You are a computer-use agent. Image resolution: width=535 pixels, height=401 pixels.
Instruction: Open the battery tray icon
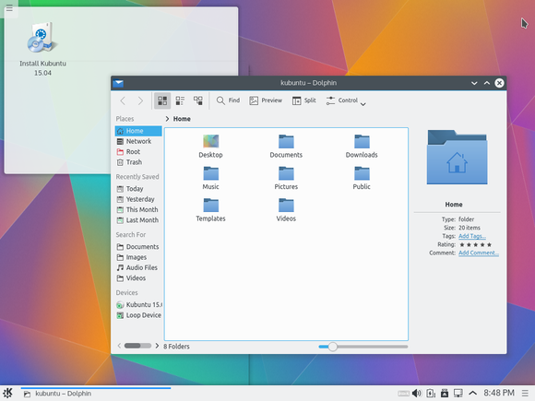(x=431, y=394)
